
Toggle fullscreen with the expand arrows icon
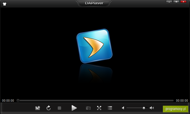pos(99,108)
